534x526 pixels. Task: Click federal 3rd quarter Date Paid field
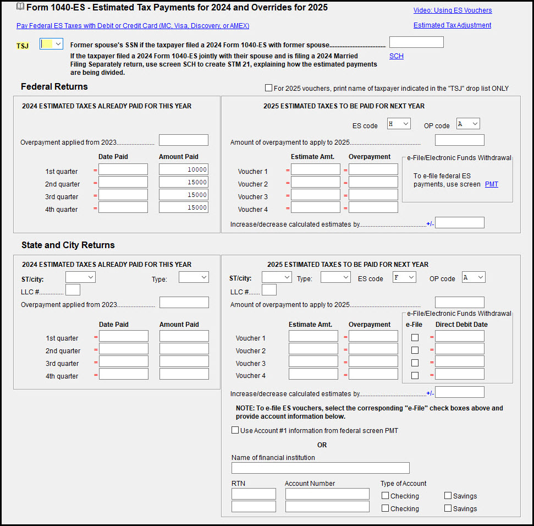pyautogui.click(x=123, y=195)
